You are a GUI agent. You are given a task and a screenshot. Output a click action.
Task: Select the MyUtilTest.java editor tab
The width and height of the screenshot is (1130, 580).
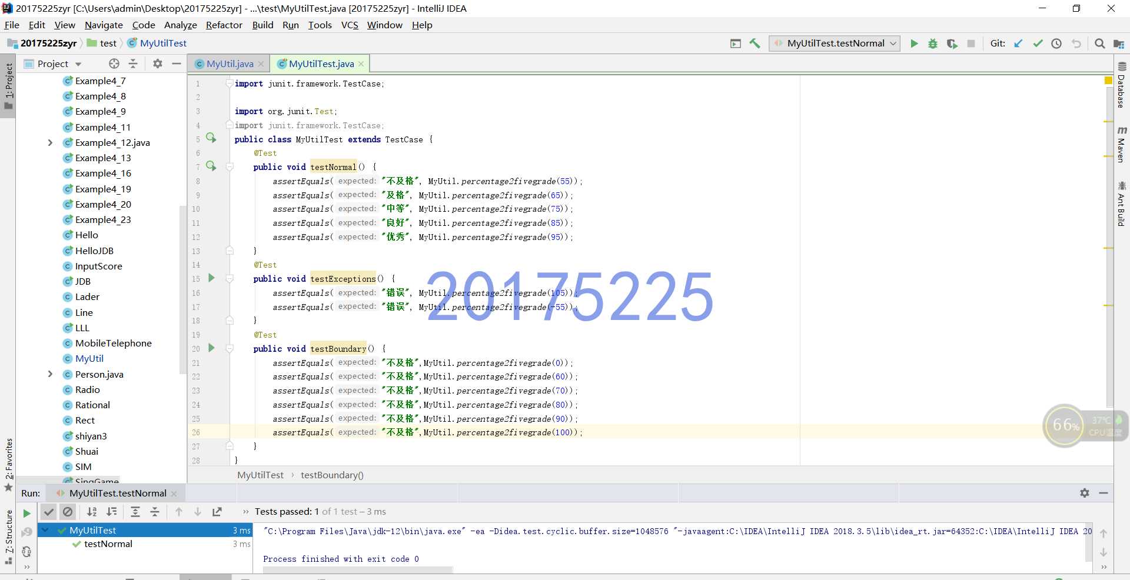tap(321, 64)
